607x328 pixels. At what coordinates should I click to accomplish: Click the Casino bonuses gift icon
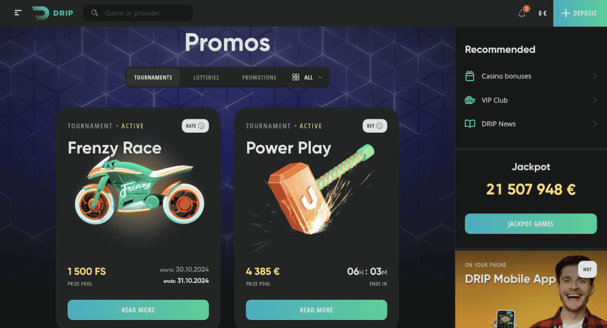coord(469,76)
